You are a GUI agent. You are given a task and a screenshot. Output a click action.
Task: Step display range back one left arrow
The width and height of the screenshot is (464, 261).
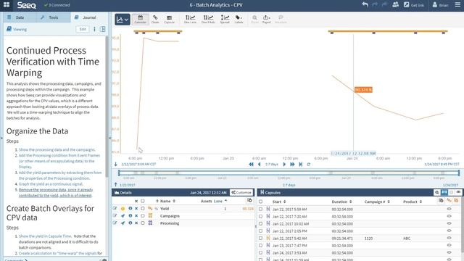pyautogui.click(x=260, y=165)
